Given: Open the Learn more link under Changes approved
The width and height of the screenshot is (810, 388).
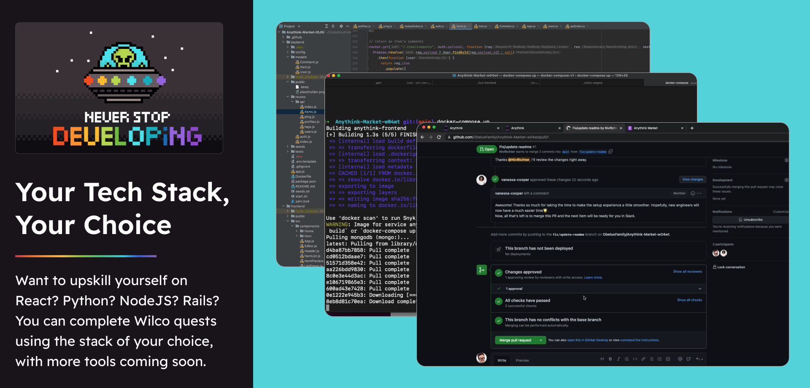Looking at the screenshot, I should [x=593, y=278].
